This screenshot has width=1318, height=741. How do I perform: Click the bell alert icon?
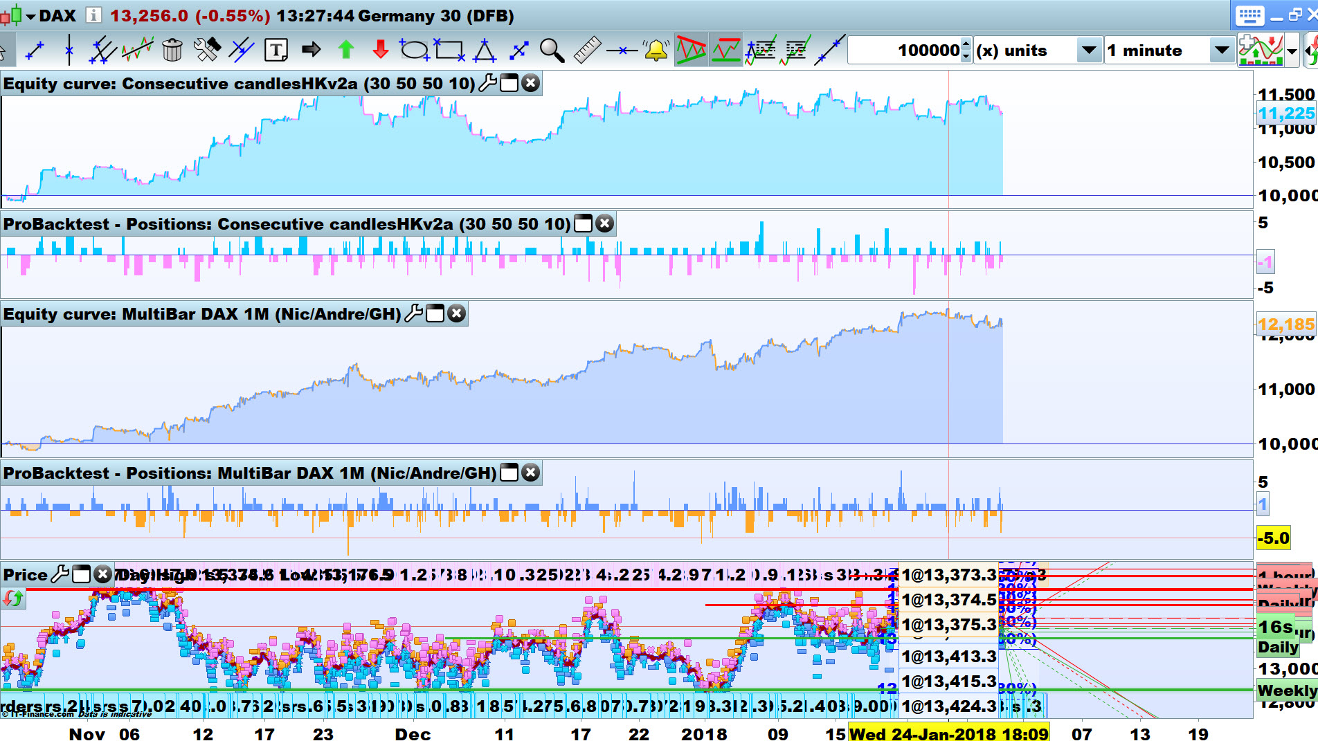click(x=656, y=51)
